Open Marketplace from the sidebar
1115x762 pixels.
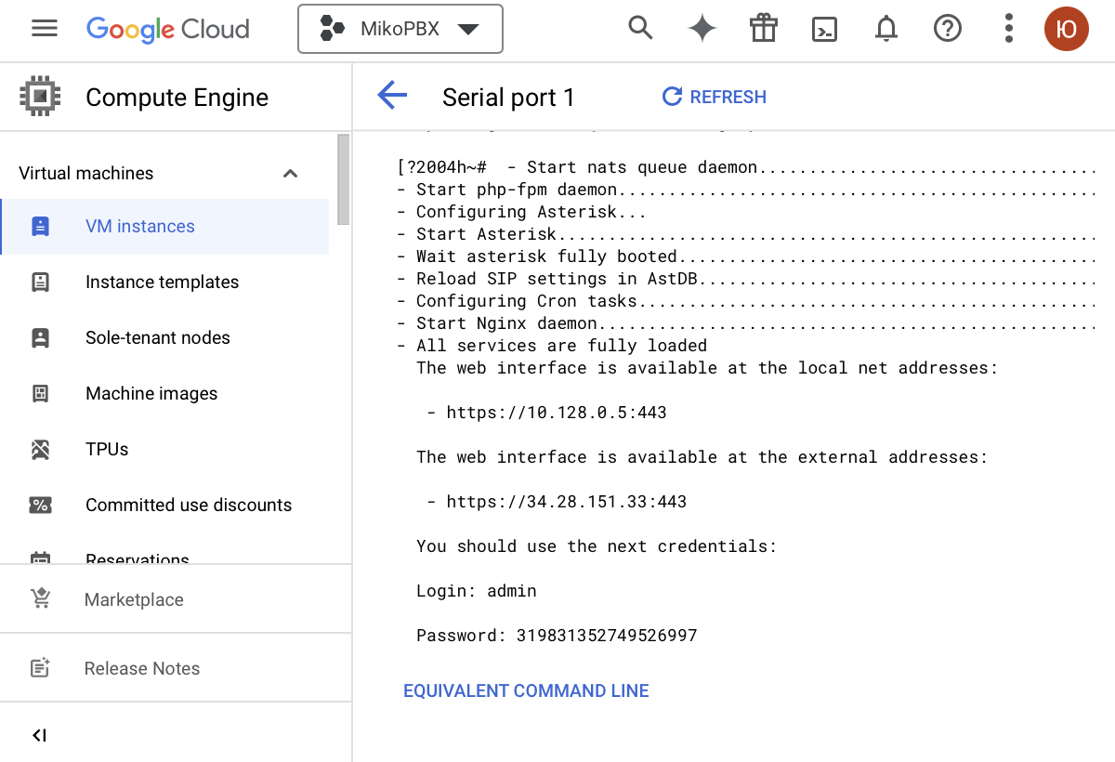134,600
